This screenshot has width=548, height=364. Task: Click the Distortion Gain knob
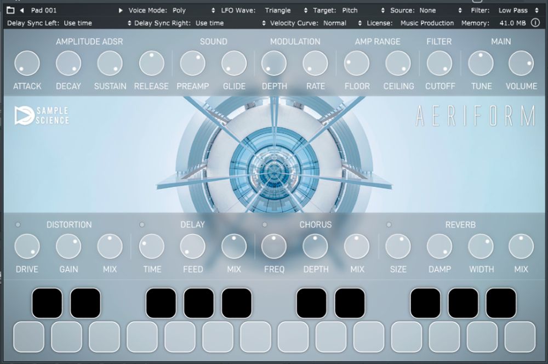coord(68,247)
